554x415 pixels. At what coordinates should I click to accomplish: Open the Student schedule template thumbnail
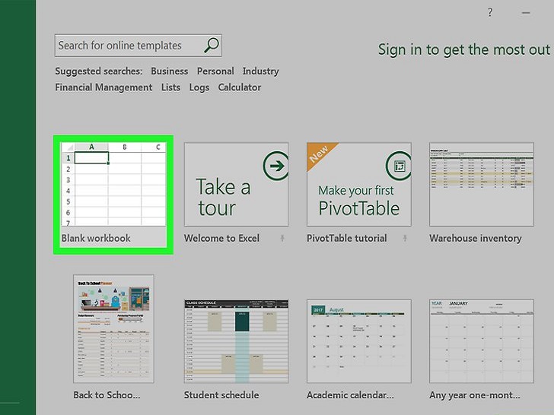237,341
